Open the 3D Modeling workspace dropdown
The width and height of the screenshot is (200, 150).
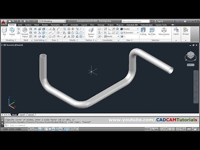click(52, 21)
